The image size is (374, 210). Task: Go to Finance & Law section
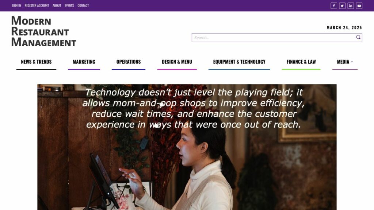pyautogui.click(x=301, y=62)
